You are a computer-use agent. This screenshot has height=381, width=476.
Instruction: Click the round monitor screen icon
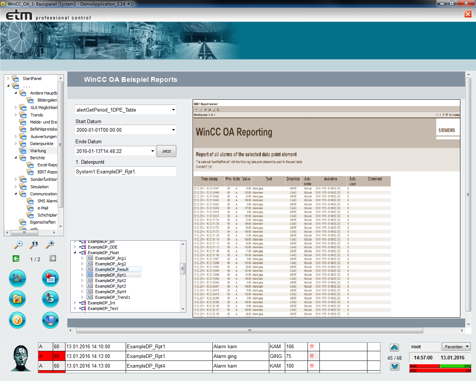[50, 320]
